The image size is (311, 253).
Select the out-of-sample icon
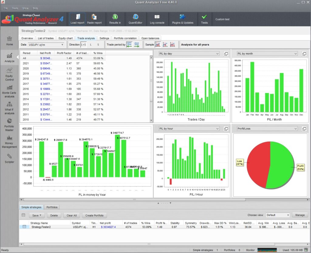click(x=173, y=45)
